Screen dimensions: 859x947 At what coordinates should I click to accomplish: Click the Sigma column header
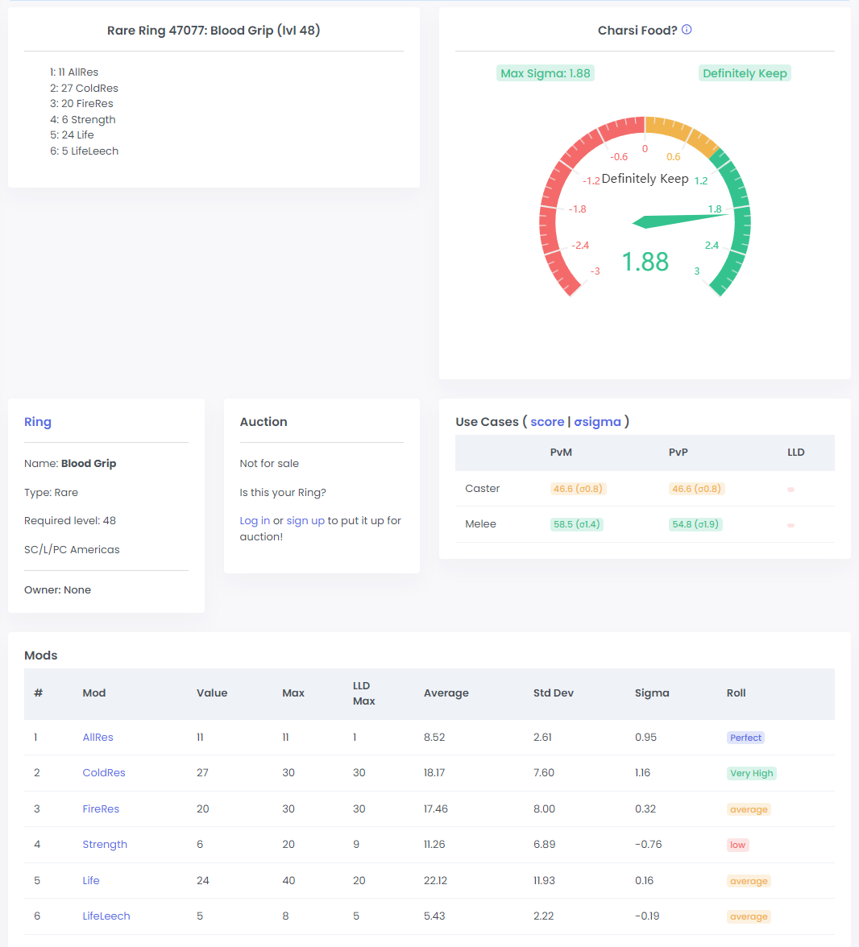tap(652, 693)
